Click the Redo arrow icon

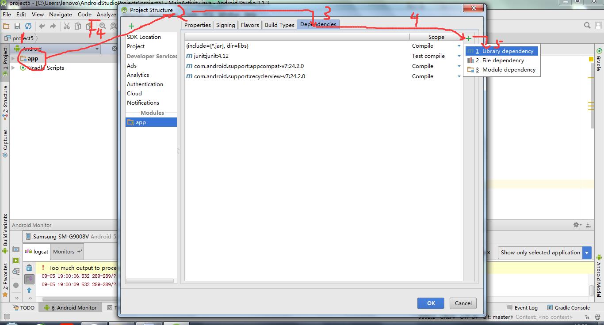pyautogui.click(x=53, y=26)
